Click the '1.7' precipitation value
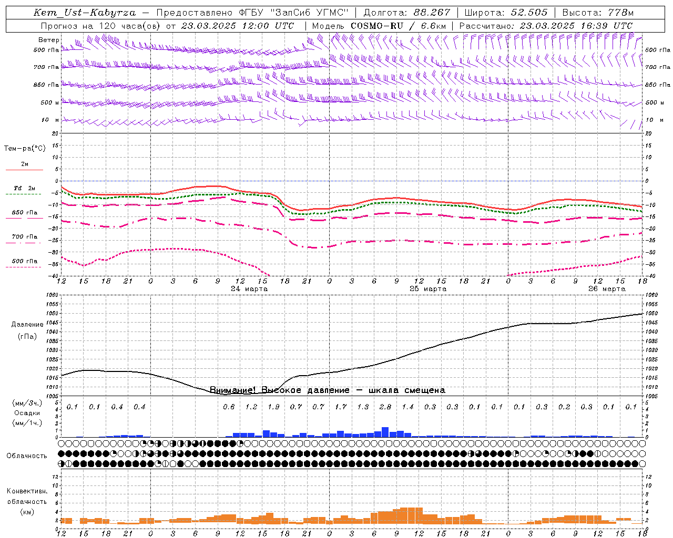Image resolution: width=673 pixels, height=538 pixels. (341, 407)
